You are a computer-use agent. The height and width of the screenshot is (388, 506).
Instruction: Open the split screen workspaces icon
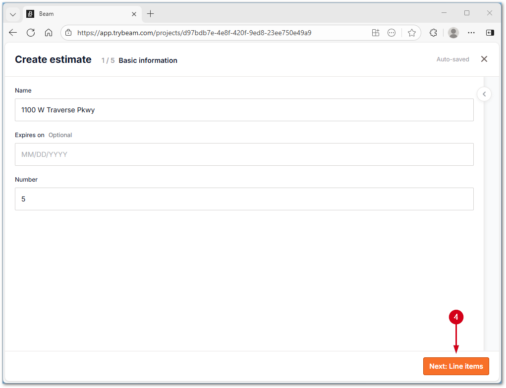click(x=376, y=32)
